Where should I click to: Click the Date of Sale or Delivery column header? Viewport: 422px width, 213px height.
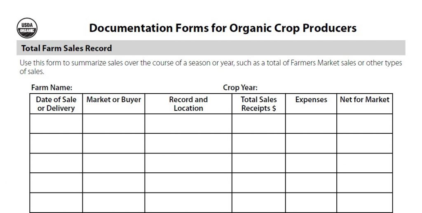coord(56,104)
